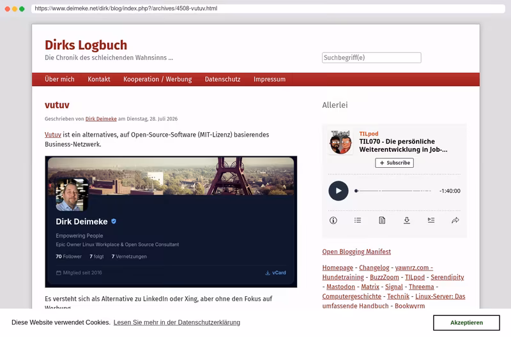Viewport: 511px width, 337px height.
Task: Open the Changelog link
Action: click(374, 267)
